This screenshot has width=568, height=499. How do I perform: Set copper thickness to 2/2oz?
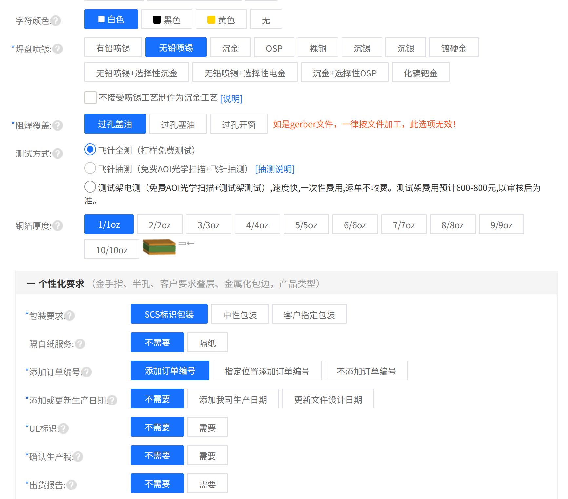click(159, 224)
